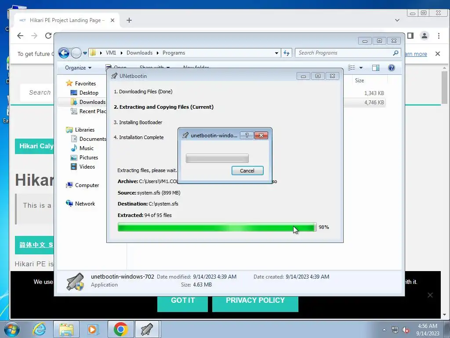Click the Chrome back arrow
Image resolution: width=450 pixels, height=338 pixels.
click(20, 36)
